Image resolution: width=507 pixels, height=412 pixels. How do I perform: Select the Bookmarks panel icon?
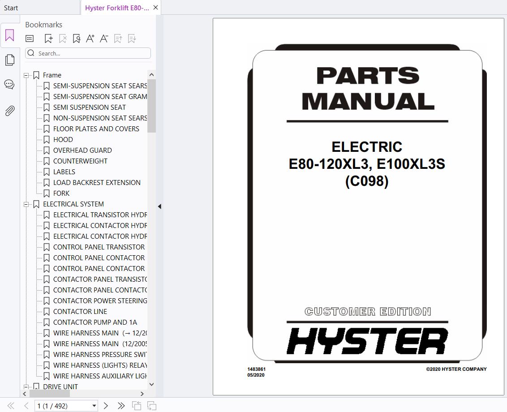point(10,35)
